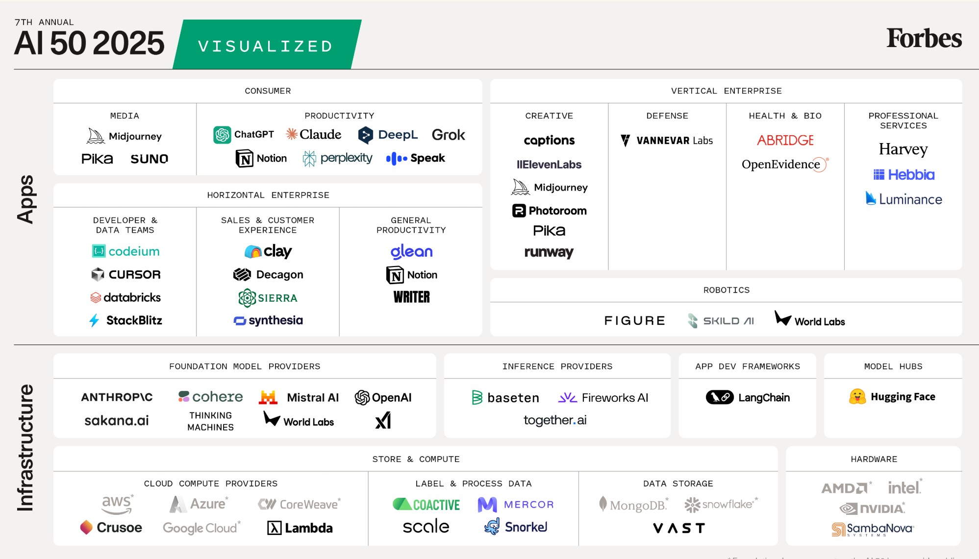The height and width of the screenshot is (559, 979).
Task: Click the together.ai logo text
Action: click(x=555, y=420)
